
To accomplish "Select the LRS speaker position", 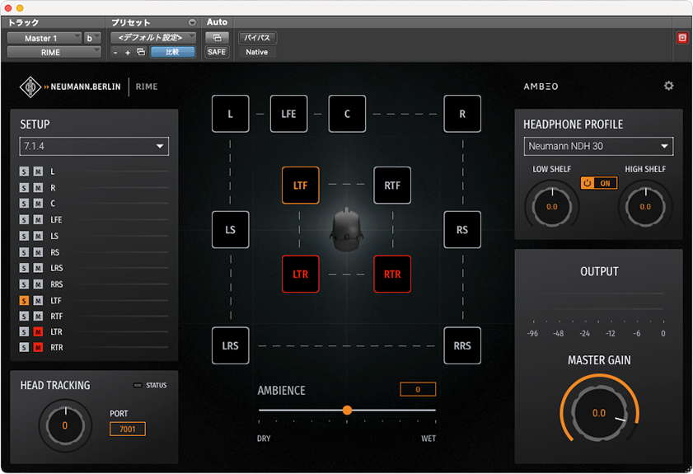I will click(x=230, y=345).
